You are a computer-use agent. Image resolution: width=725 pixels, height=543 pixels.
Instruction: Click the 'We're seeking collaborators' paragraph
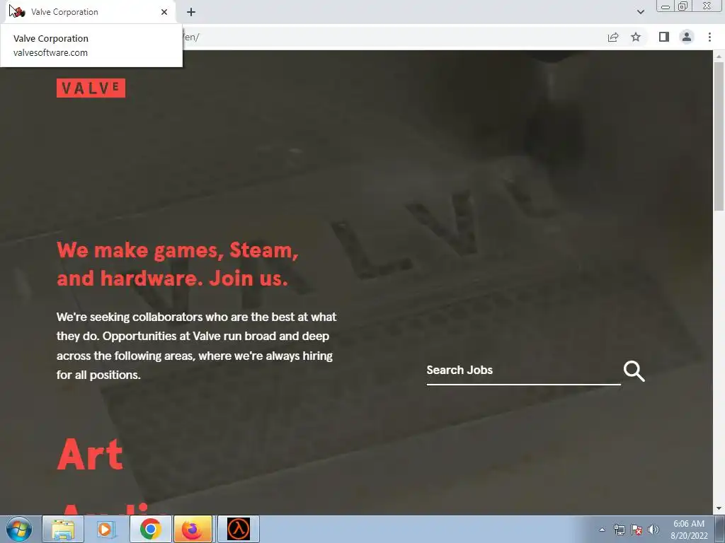(197, 346)
